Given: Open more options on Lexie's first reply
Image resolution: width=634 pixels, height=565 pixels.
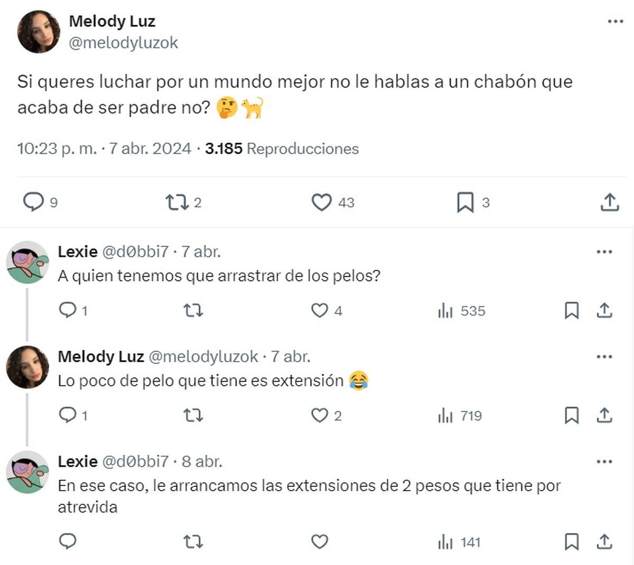Looking at the screenshot, I should [604, 252].
